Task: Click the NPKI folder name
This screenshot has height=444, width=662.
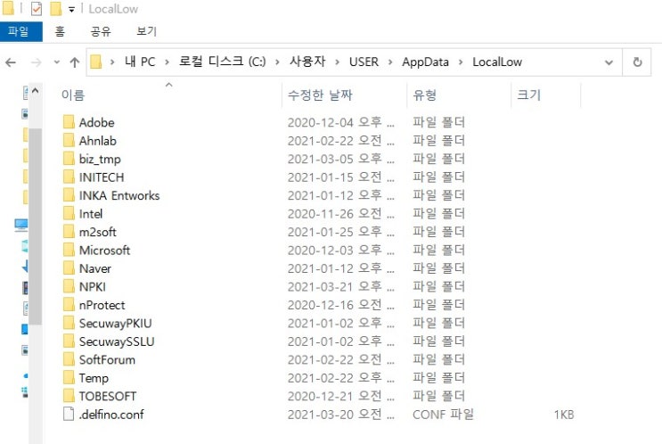Action: 93,287
